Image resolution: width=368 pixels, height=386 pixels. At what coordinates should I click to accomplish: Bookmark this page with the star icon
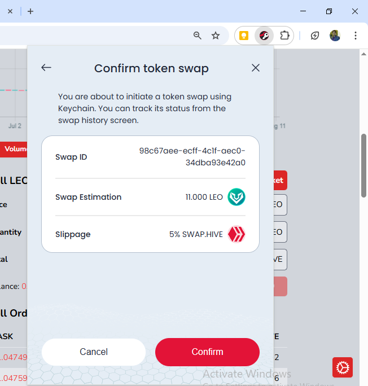(x=216, y=36)
